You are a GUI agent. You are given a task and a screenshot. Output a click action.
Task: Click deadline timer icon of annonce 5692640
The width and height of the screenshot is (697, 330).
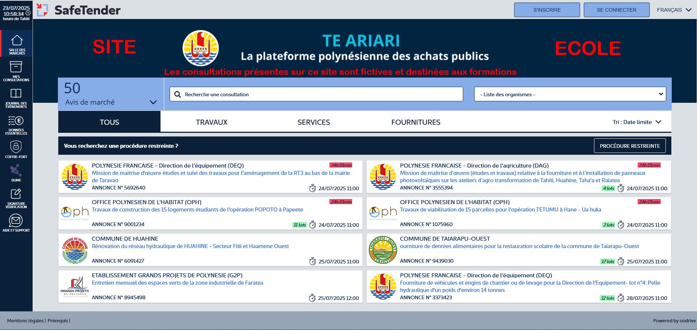click(x=313, y=188)
